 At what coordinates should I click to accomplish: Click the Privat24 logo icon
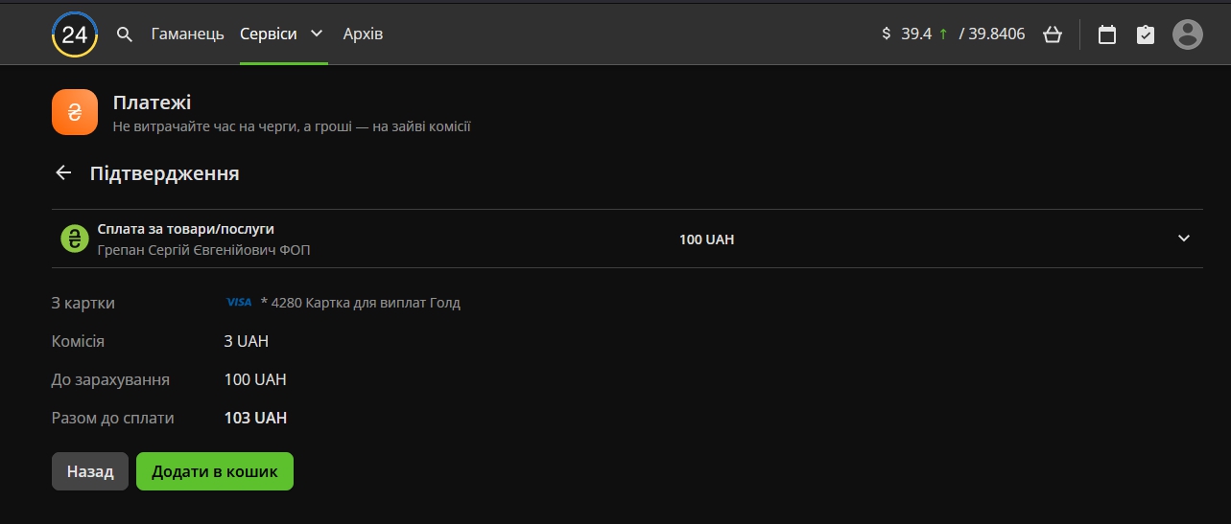point(74,34)
